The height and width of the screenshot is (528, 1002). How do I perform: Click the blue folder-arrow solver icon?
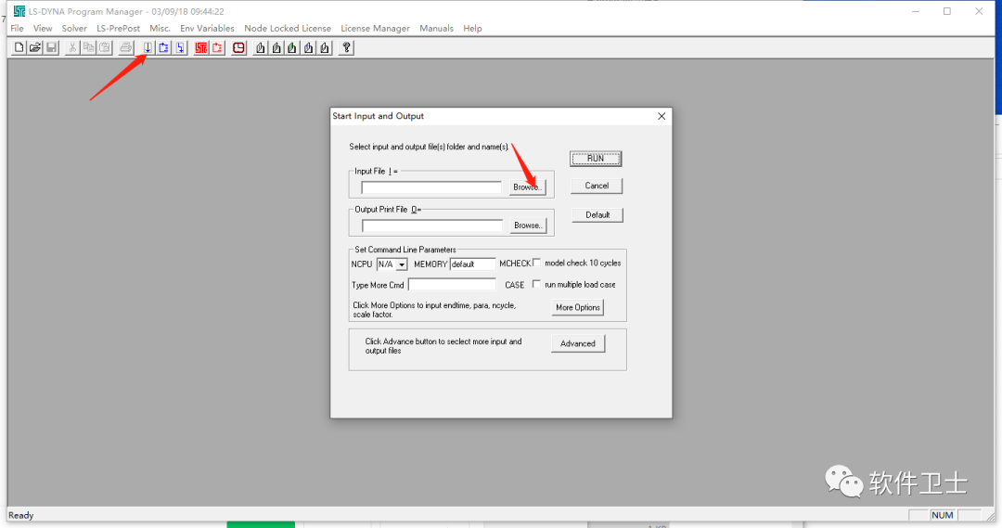pyautogui.click(x=164, y=47)
